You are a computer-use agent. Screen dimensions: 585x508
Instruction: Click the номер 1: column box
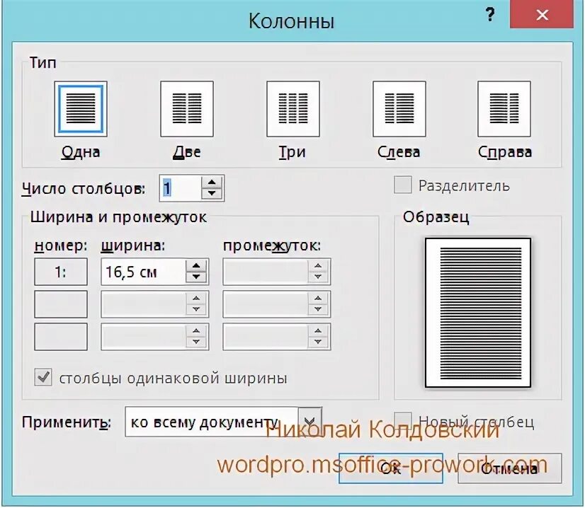(x=61, y=272)
